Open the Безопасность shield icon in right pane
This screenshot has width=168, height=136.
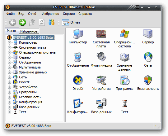point(148,80)
